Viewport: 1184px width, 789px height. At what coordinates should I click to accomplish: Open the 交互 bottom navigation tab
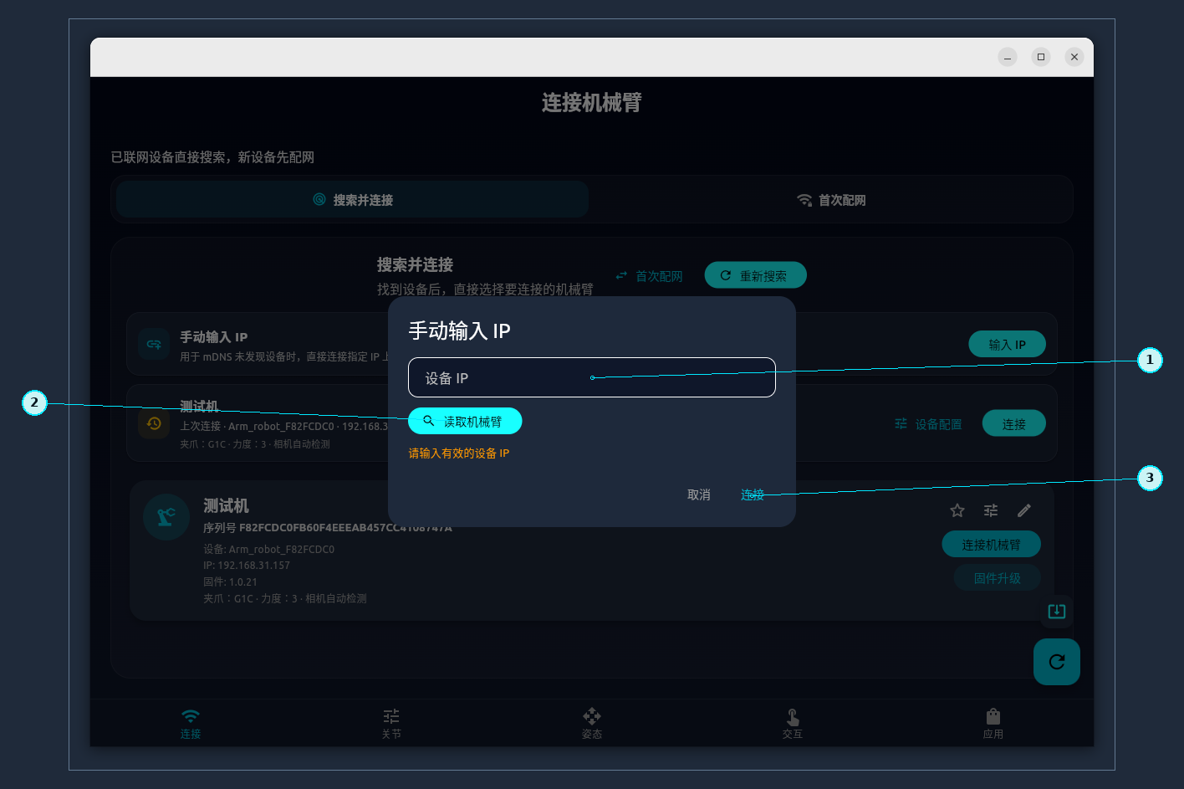coord(793,724)
